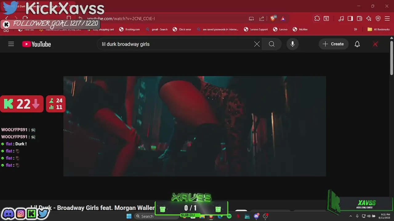Screen dimensions: 394x221
Task: Open browser extensions puzzle icon
Action: pos(317,18)
